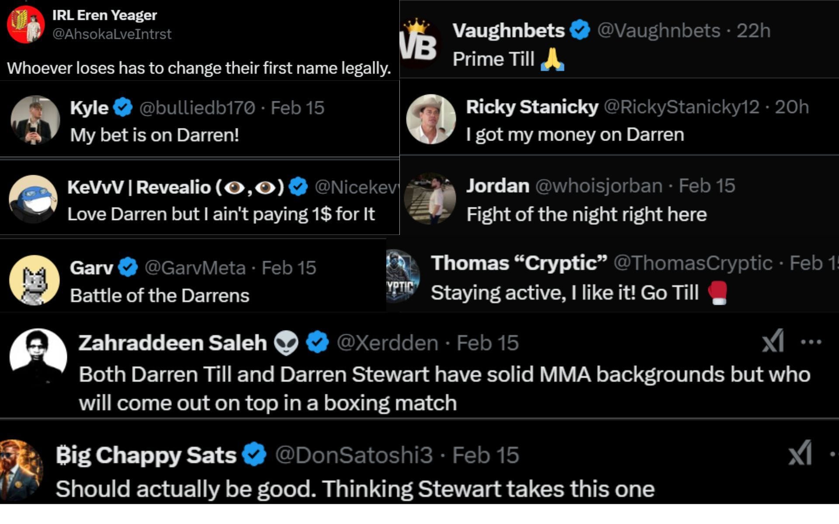Visit the @AhsokaLveIntrst handle
This screenshot has height=524, width=839.
112,34
